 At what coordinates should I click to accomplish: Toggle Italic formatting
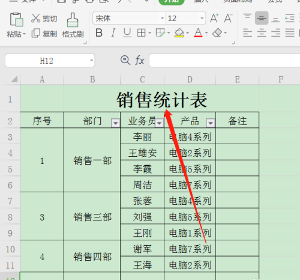coord(113,32)
